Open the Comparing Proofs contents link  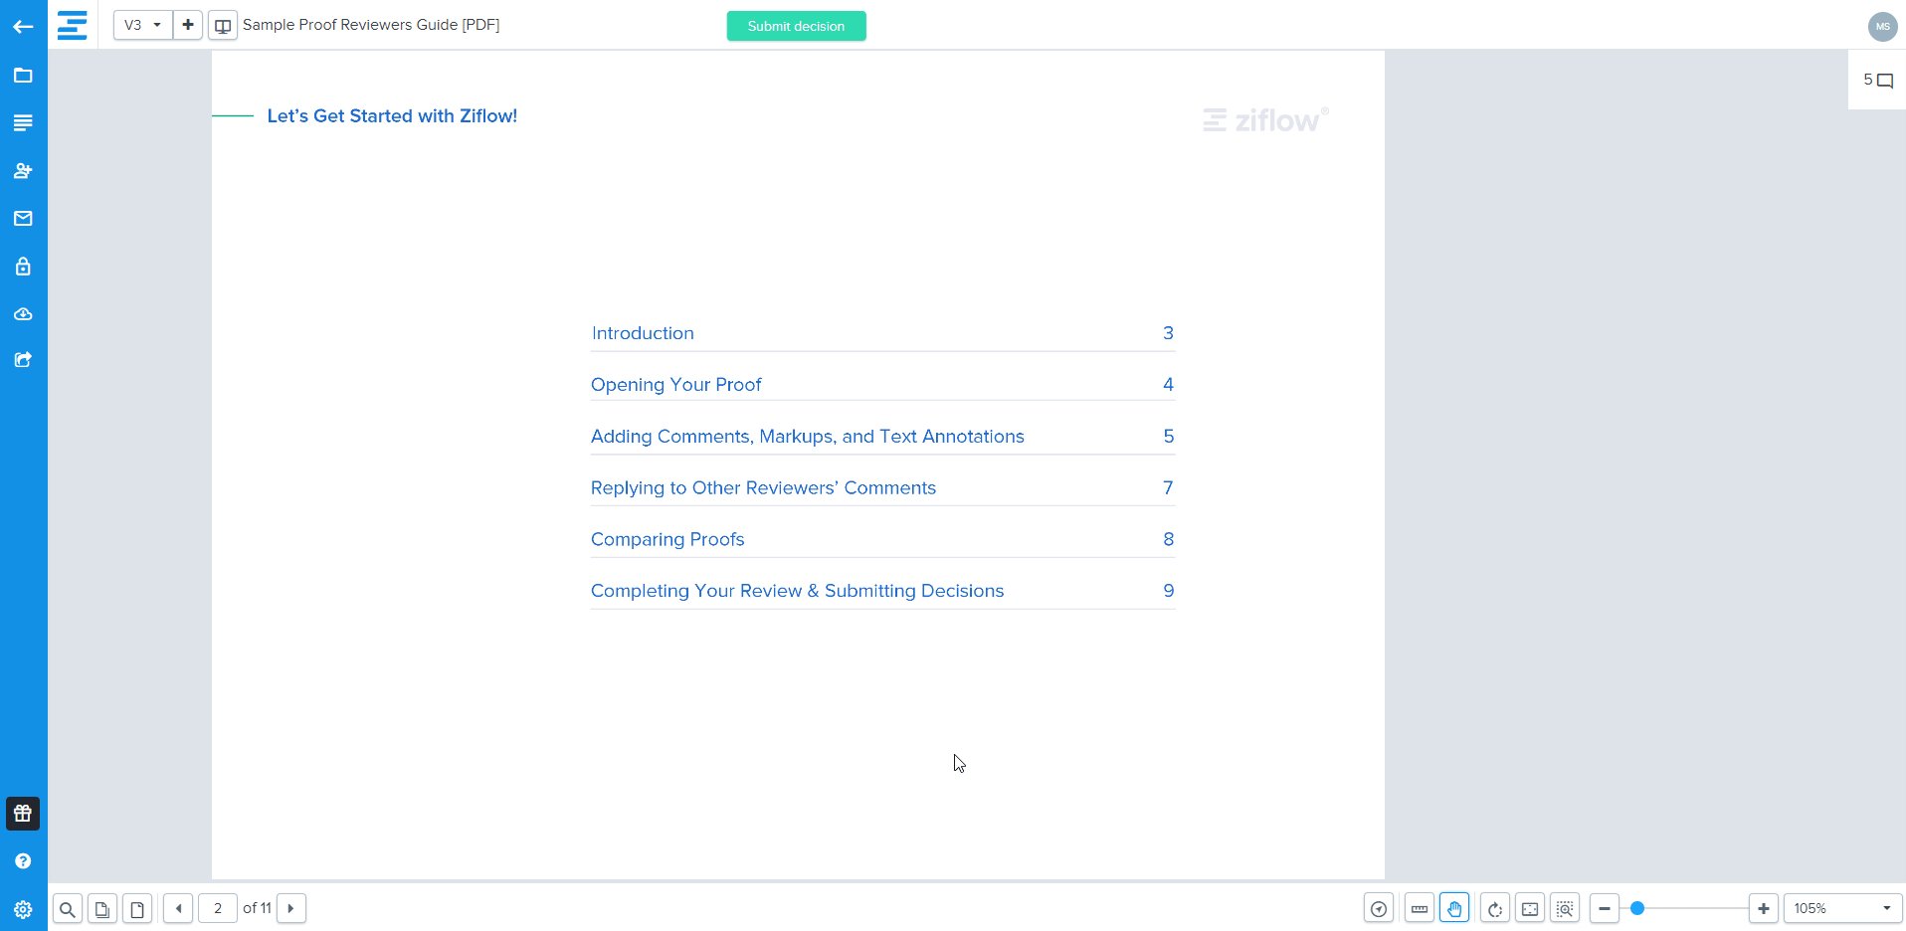(667, 539)
